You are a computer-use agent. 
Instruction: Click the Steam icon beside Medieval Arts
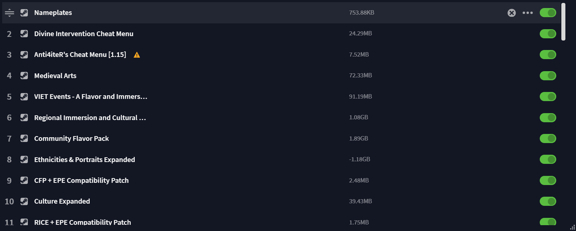(24, 76)
